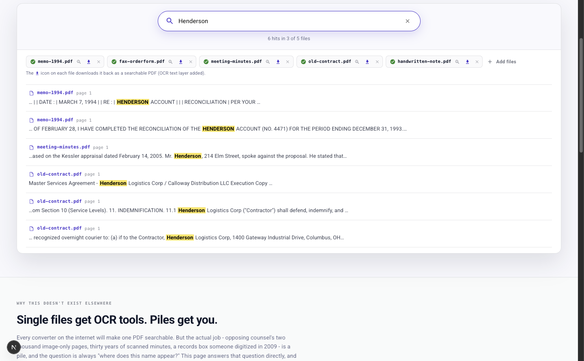Click the file icon of the Master Services Agreement result
584x361 pixels.
(x=31, y=174)
